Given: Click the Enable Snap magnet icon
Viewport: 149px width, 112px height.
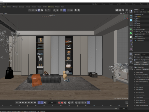Looking at the screenshot, I should (x=54, y=10).
